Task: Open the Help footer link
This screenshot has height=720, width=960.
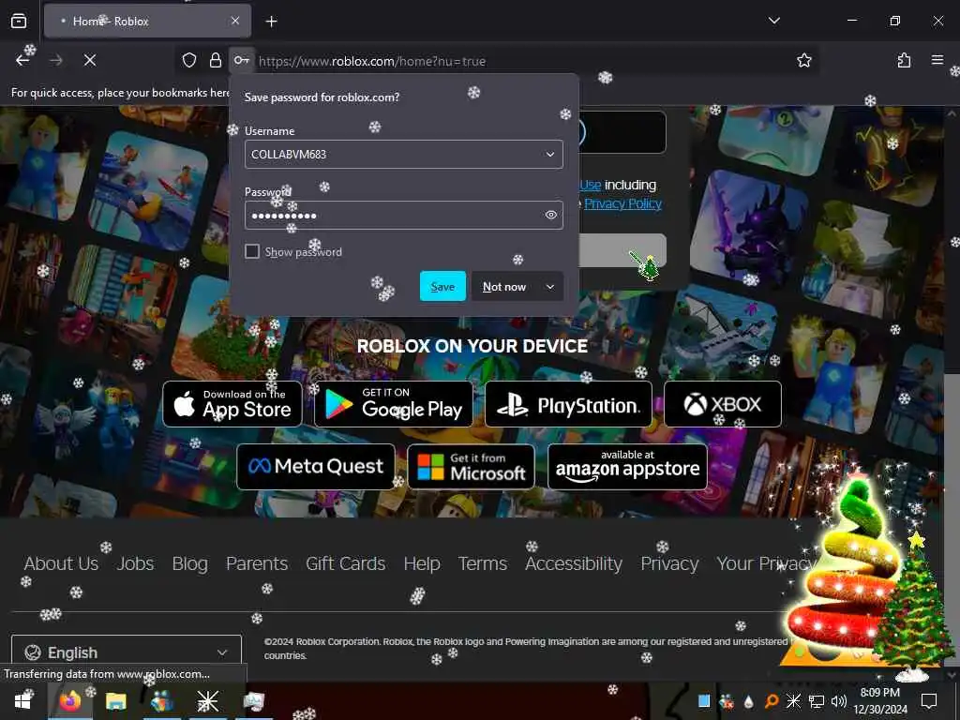Action: tap(422, 563)
